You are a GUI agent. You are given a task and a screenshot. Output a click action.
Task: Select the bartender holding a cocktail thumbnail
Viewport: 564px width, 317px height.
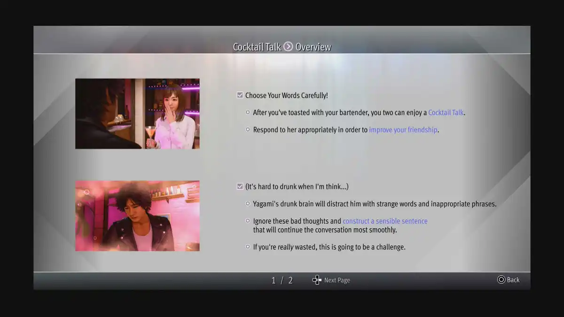pyautogui.click(x=137, y=114)
